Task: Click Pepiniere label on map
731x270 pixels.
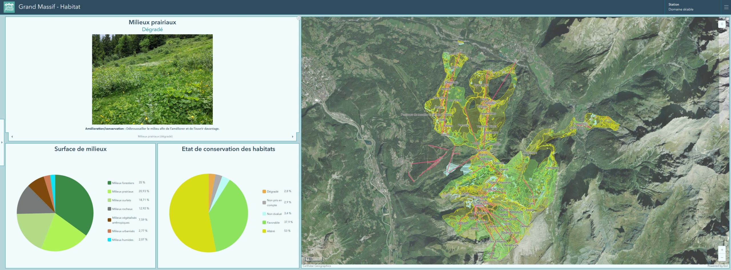Action: point(530,153)
